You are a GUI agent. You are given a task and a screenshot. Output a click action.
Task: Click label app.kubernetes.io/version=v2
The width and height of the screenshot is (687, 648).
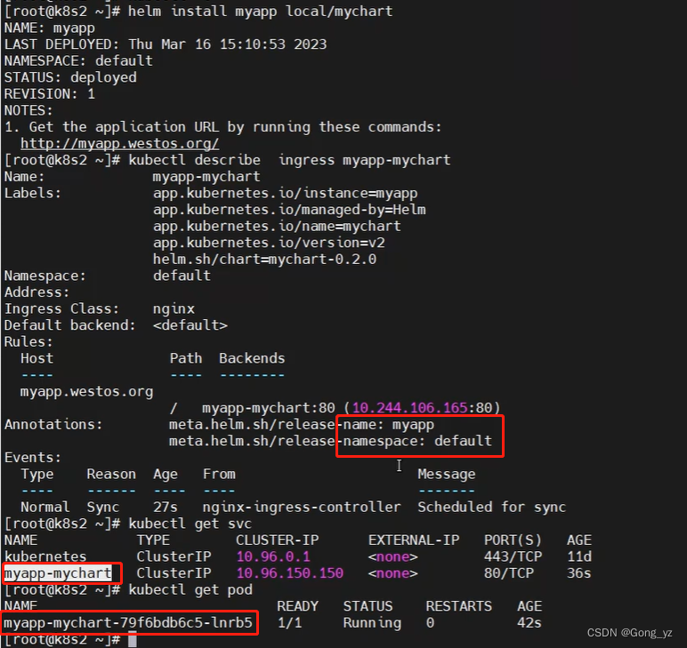point(269,243)
